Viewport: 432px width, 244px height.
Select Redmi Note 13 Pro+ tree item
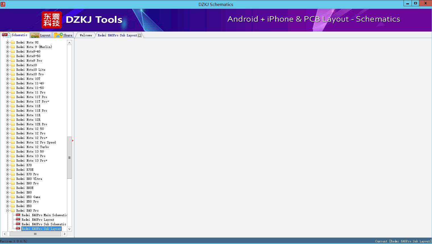click(32, 160)
